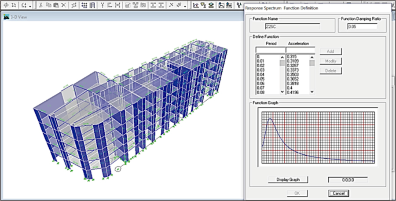Select acceleration value 0.4 in list
Screen dimensions: 396x201
tap(290, 88)
